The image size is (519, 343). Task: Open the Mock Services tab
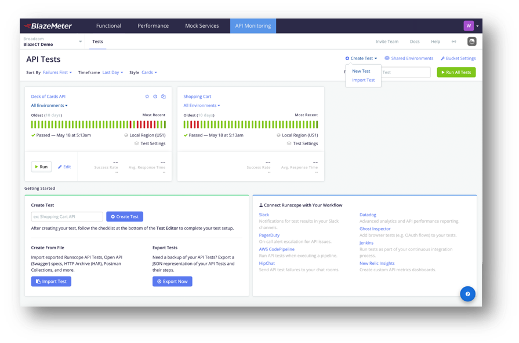(x=202, y=26)
